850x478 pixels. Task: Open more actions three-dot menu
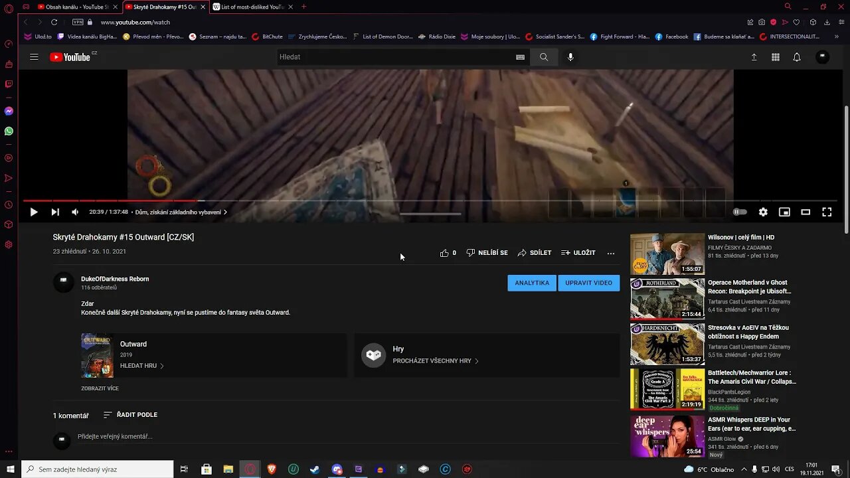(x=611, y=253)
